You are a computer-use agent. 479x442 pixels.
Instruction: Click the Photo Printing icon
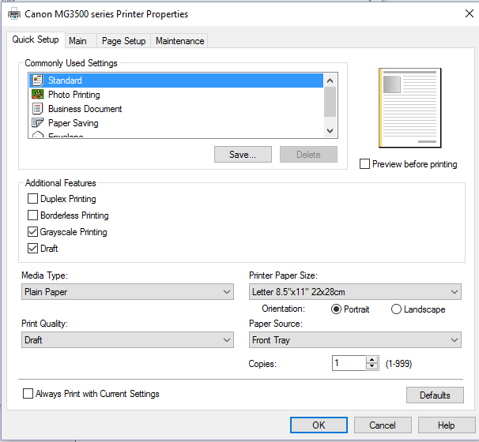38,94
